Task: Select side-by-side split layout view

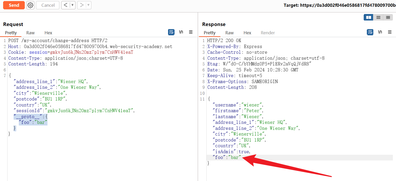Action: click(x=368, y=17)
